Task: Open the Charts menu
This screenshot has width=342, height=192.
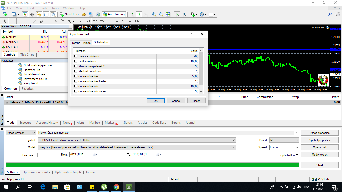Action: click(x=43, y=8)
